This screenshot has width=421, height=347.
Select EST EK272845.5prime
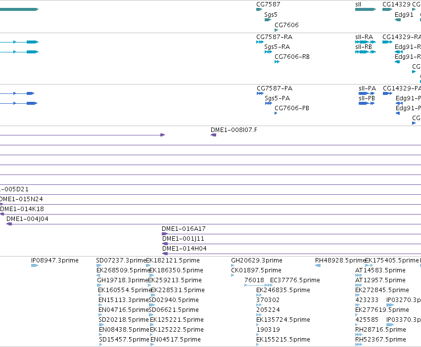pyautogui.click(x=382, y=290)
